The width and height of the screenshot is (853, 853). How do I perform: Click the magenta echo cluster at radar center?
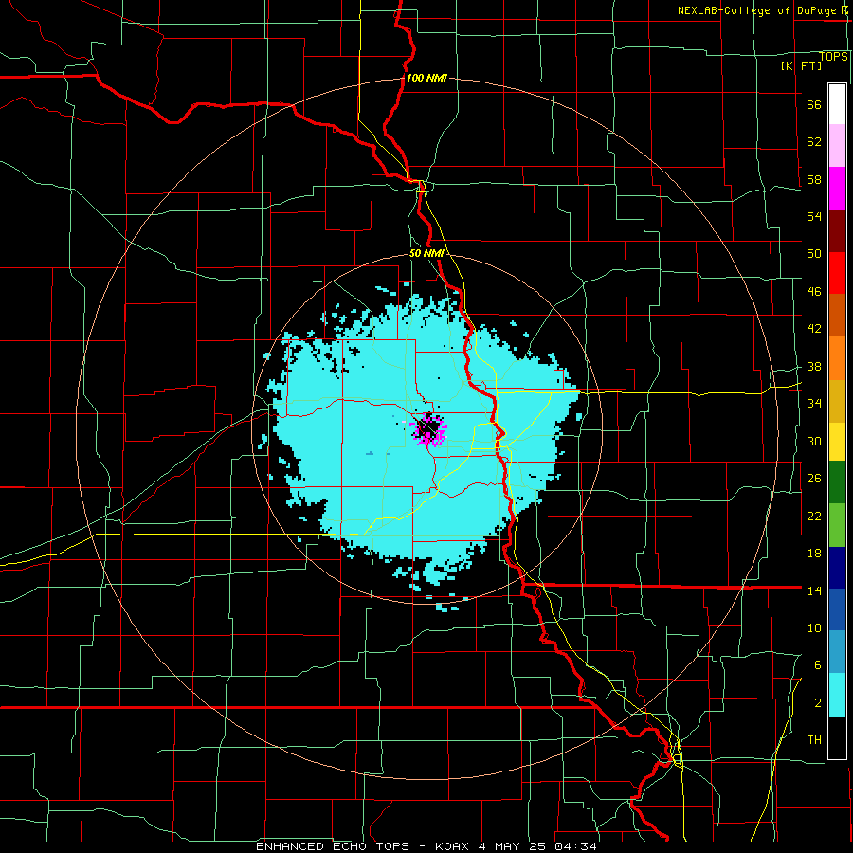click(428, 429)
